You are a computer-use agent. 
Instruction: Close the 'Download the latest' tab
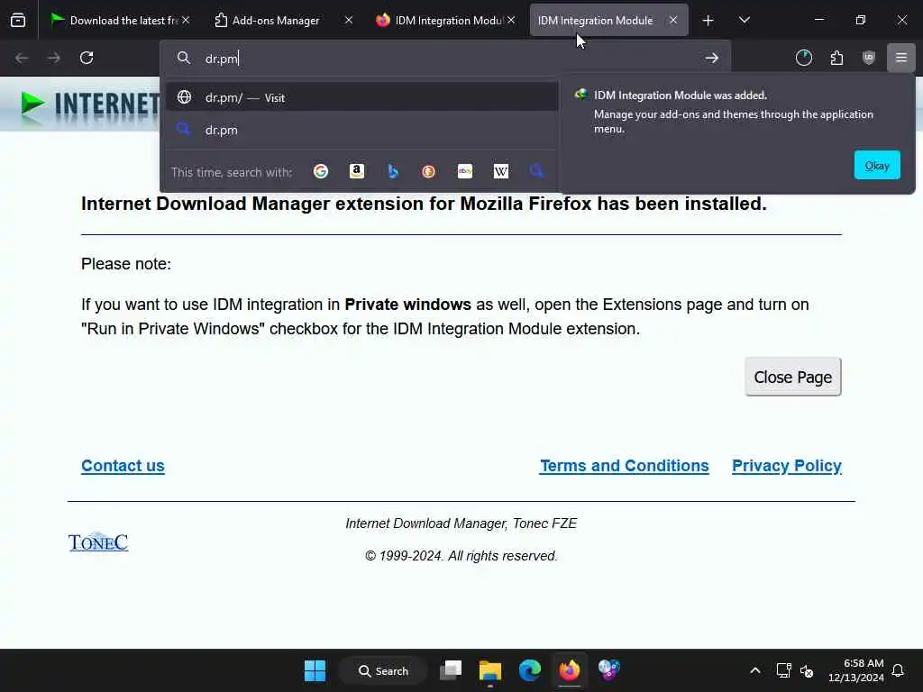click(x=186, y=20)
